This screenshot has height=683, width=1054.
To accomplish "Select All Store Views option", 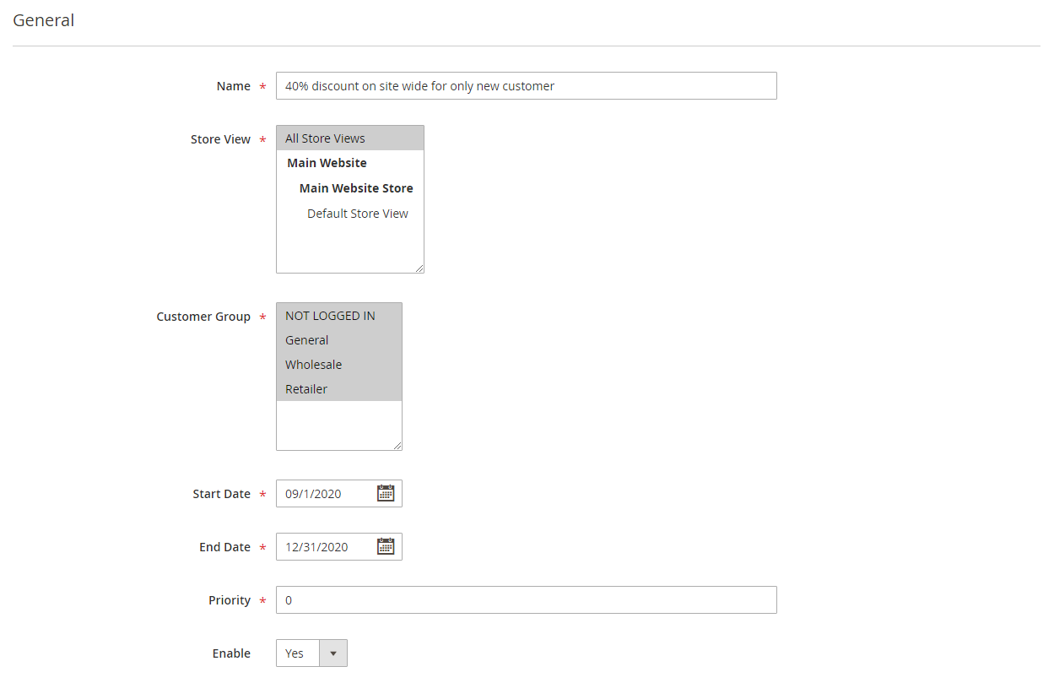I will [349, 138].
